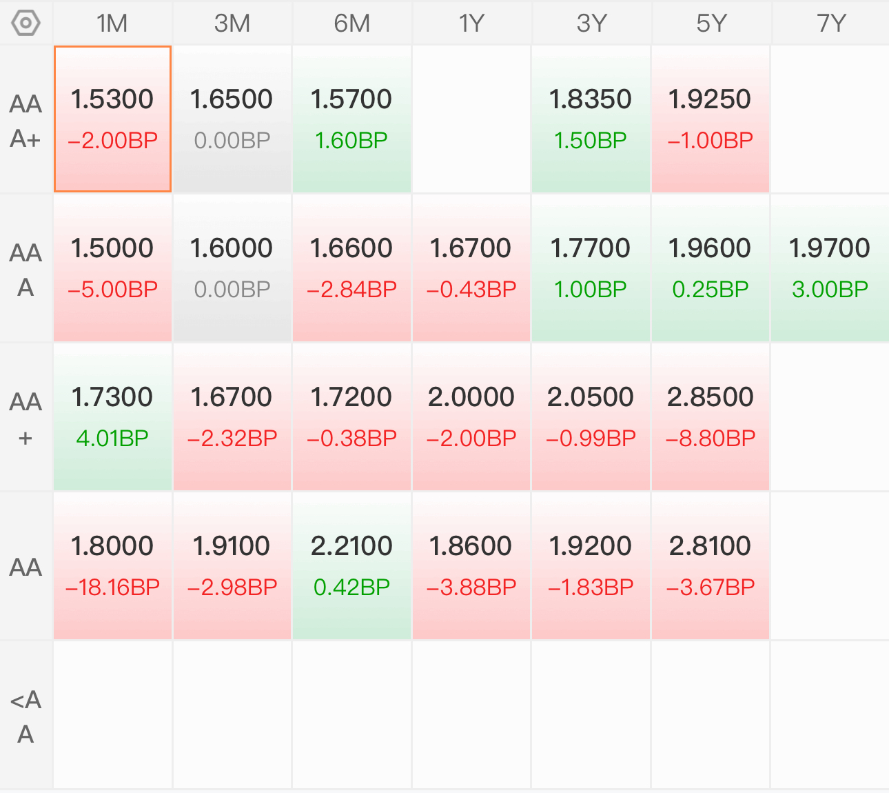Select the 1M column header
889x793 pixels.
[x=112, y=23]
